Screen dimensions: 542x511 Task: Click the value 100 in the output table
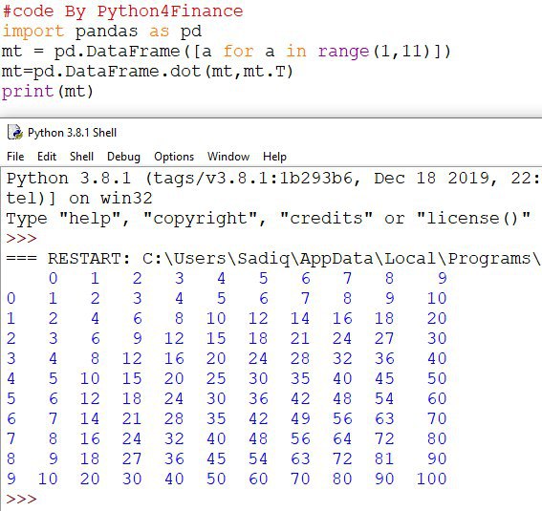[431, 479]
